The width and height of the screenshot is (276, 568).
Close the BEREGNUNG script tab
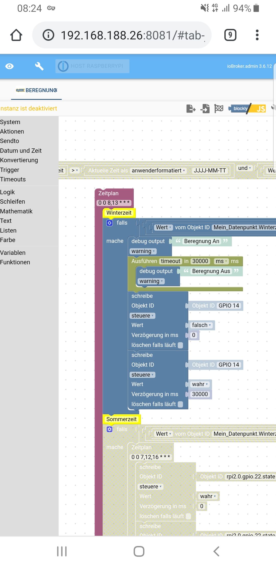(x=55, y=90)
